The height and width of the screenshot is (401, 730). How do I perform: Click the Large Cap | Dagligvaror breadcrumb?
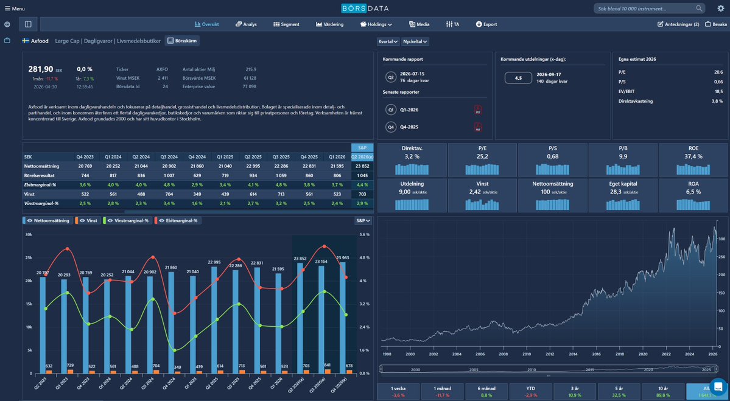(108, 41)
